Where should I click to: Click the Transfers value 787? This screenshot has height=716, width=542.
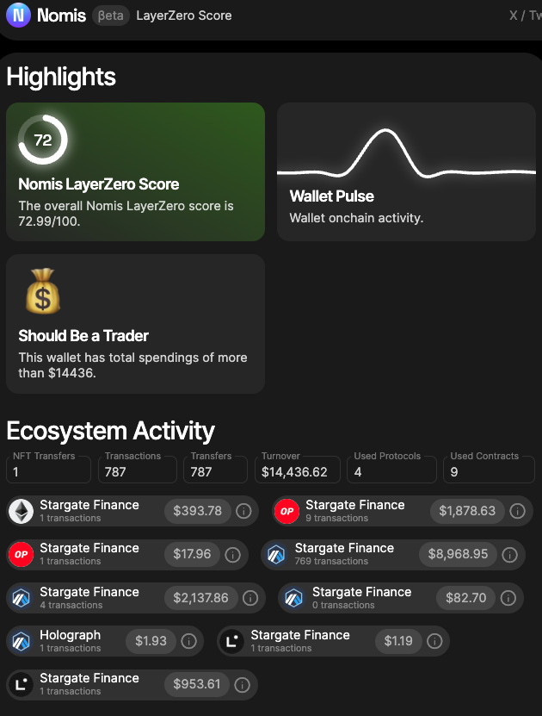[x=201, y=471]
